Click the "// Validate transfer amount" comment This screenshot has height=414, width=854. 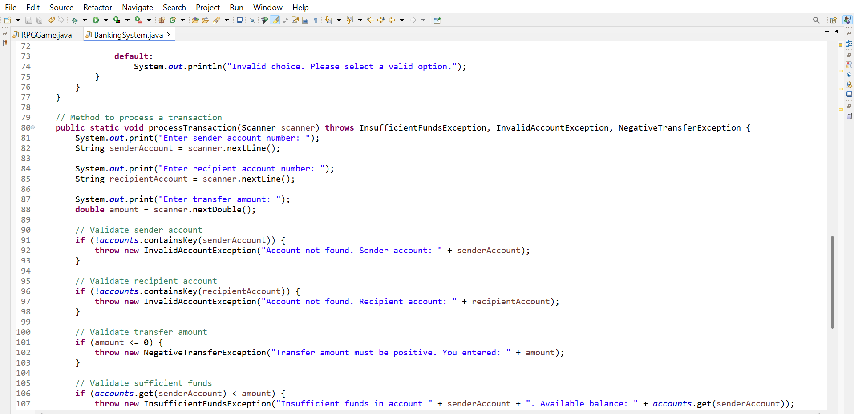tap(141, 332)
